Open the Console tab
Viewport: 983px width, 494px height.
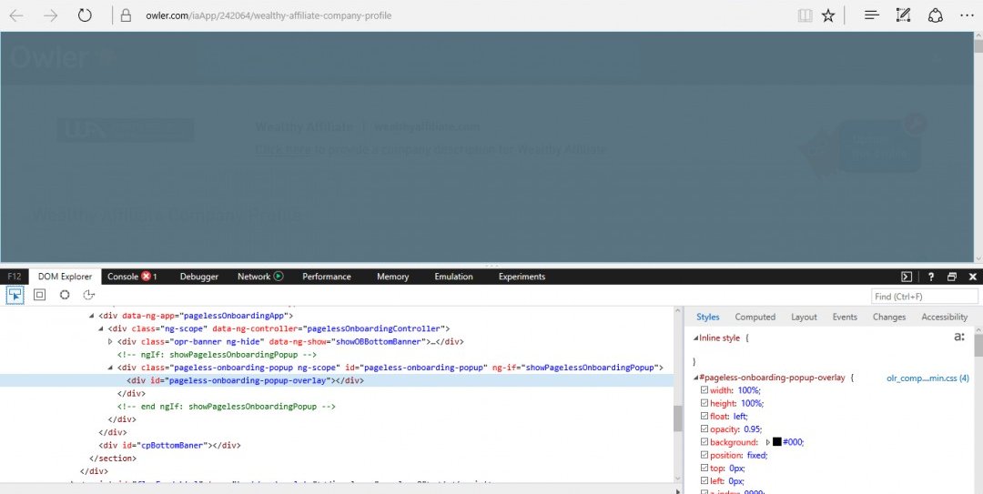tap(123, 277)
